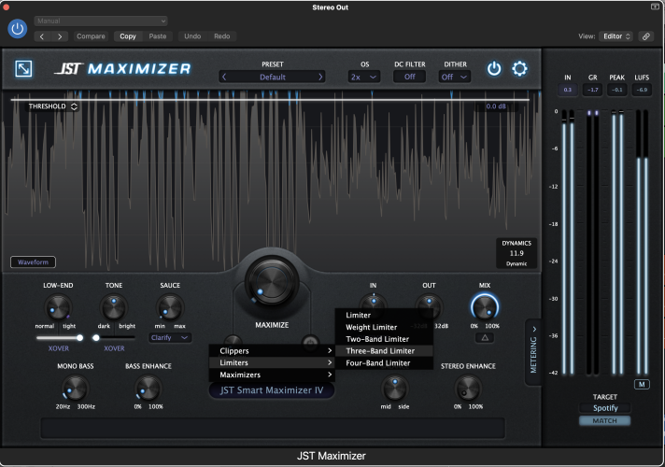Screen dimensions: 665x467
Task: Select Three-Band Limiter from the submenu
Action: 384,351
